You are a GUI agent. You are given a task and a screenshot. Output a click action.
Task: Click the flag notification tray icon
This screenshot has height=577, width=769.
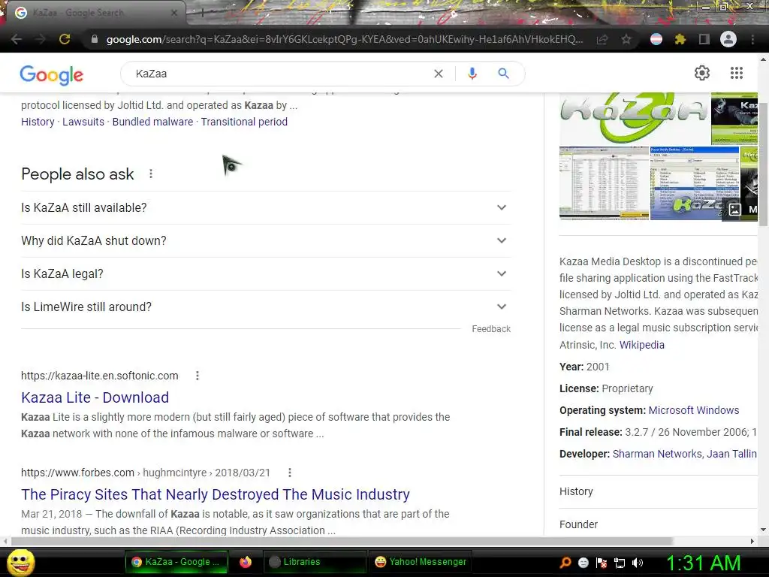[602, 563]
